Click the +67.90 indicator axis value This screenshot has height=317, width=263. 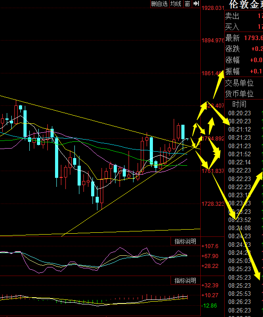[x=210, y=256]
